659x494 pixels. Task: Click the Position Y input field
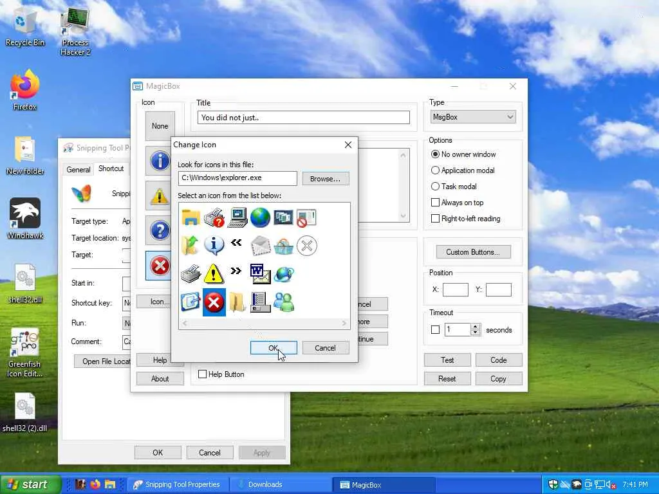tap(499, 289)
